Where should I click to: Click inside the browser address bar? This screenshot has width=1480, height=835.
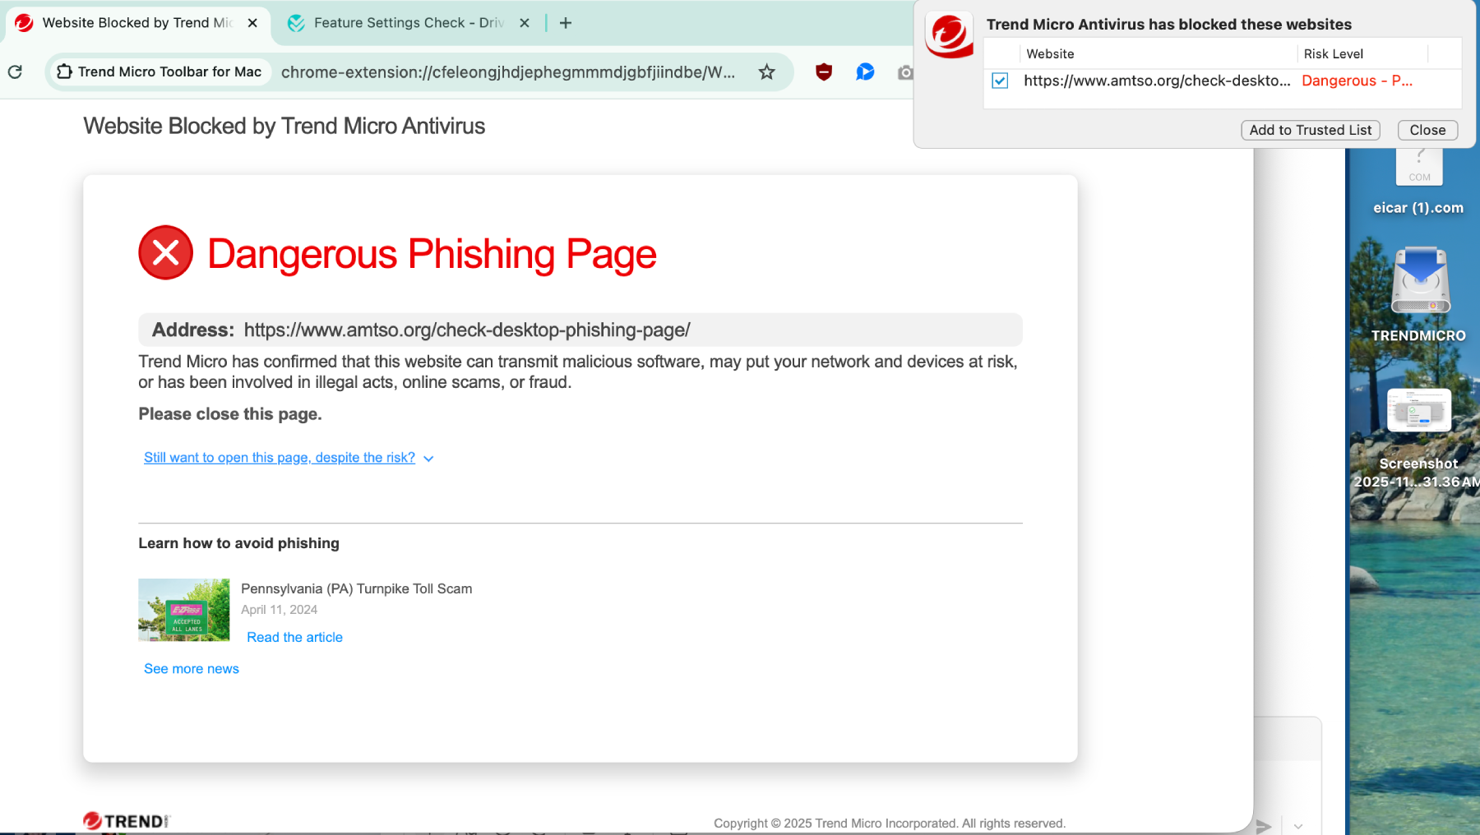(x=510, y=72)
